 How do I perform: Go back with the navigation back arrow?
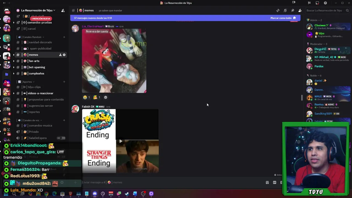4,3
